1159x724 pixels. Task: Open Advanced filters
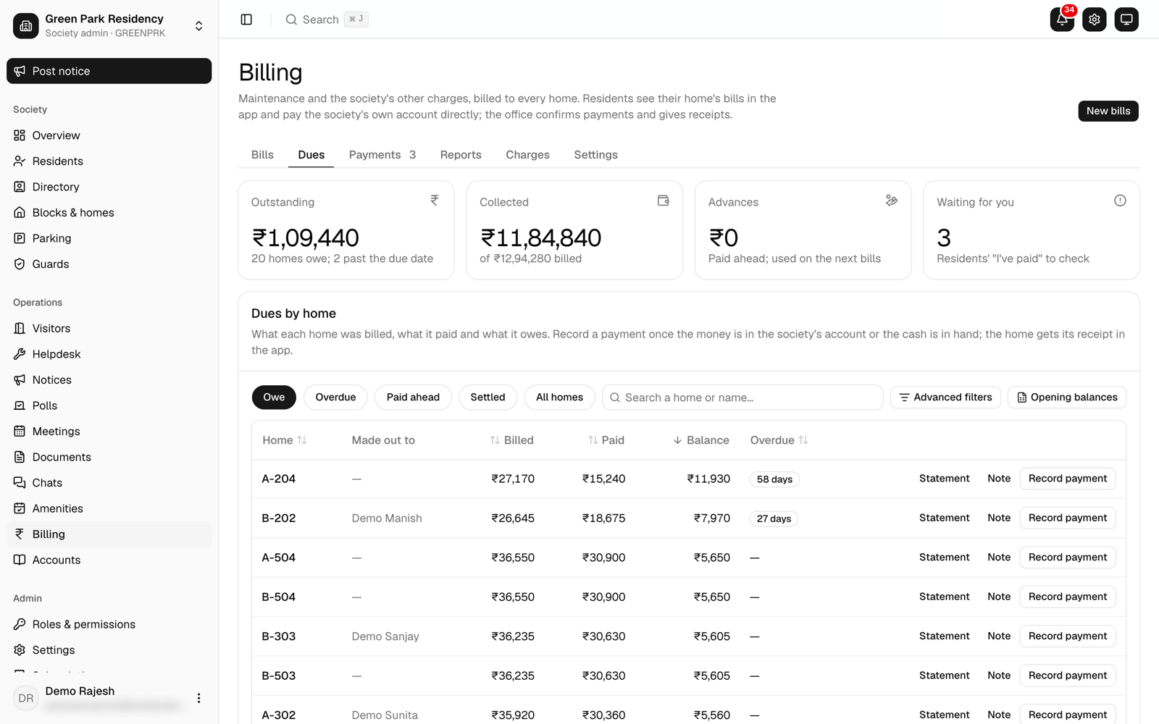pyautogui.click(x=945, y=397)
